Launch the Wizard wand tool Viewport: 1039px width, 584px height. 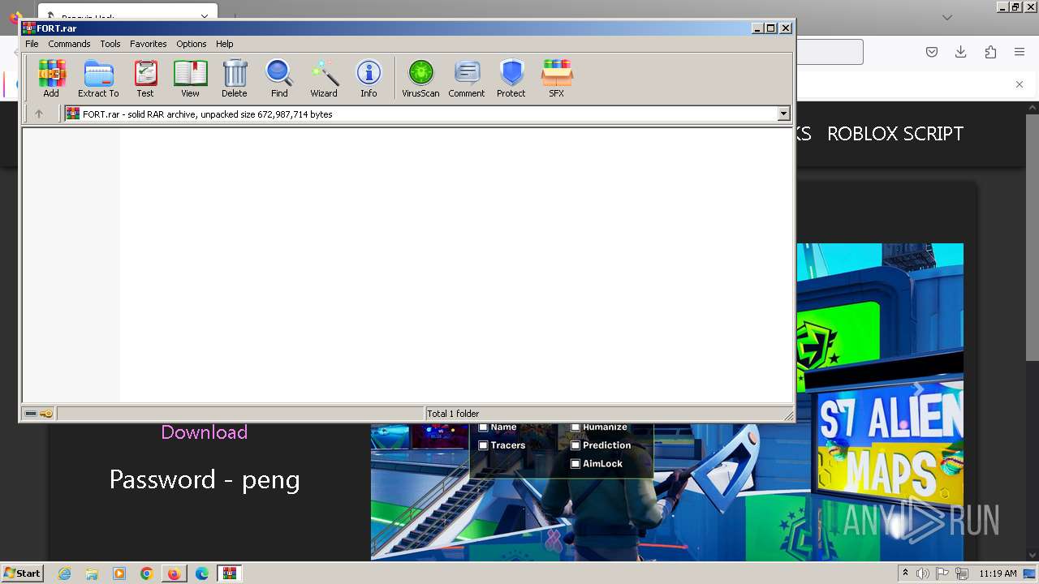click(324, 79)
